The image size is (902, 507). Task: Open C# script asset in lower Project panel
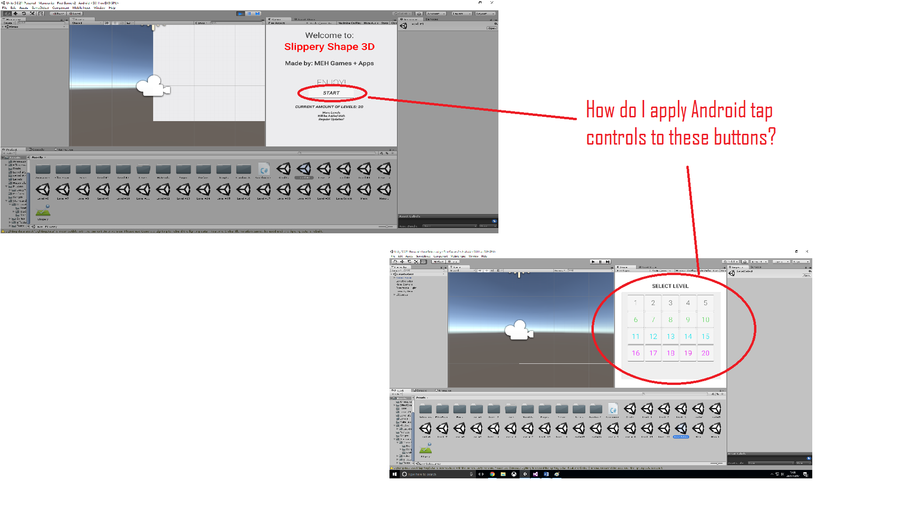613,409
